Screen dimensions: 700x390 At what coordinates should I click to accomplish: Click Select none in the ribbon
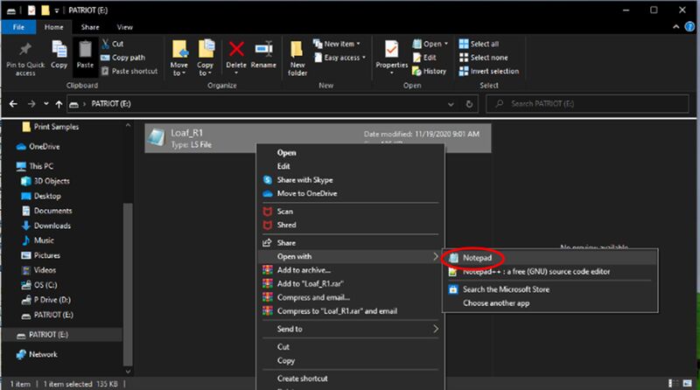click(483, 58)
